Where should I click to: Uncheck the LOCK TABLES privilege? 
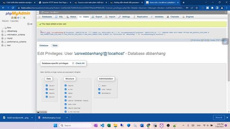99,89
